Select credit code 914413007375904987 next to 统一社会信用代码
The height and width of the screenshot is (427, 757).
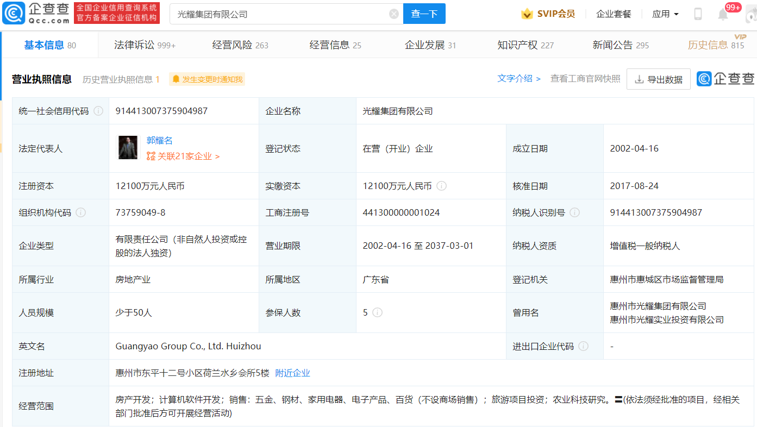pos(161,111)
